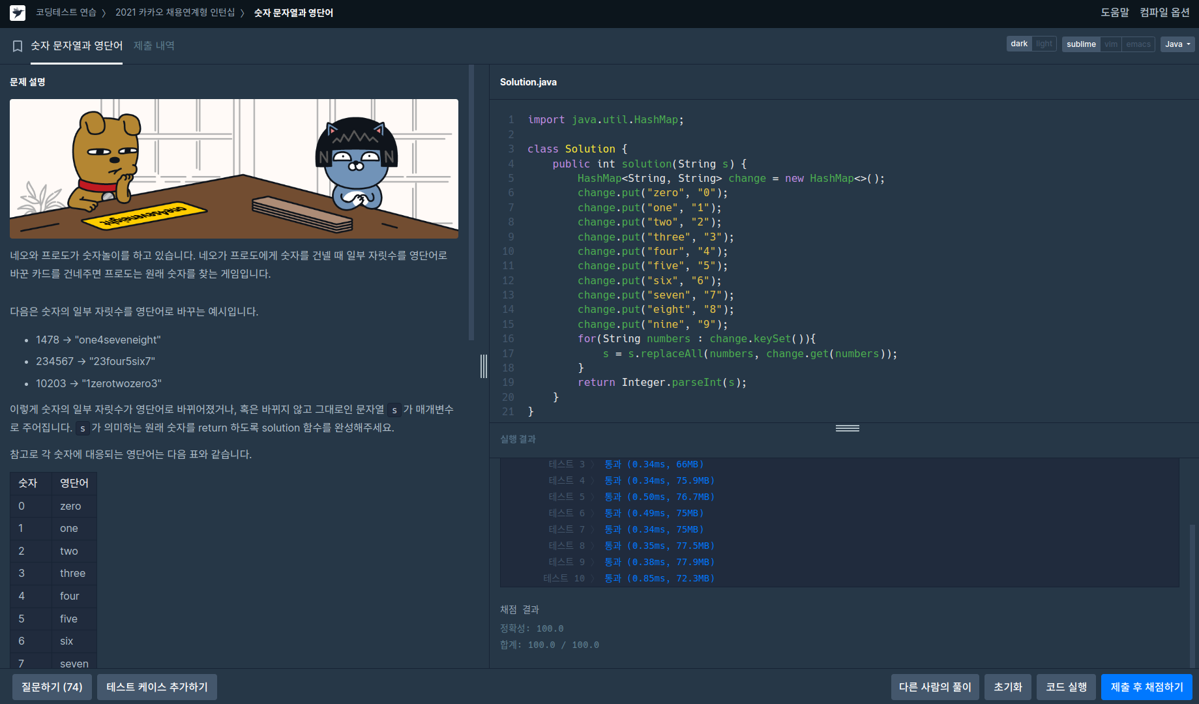Image resolution: width=1199 pixels, height=704 pixels.
Task: Click the return Integer.parseInt(s) line
Action: click(662, 383)
